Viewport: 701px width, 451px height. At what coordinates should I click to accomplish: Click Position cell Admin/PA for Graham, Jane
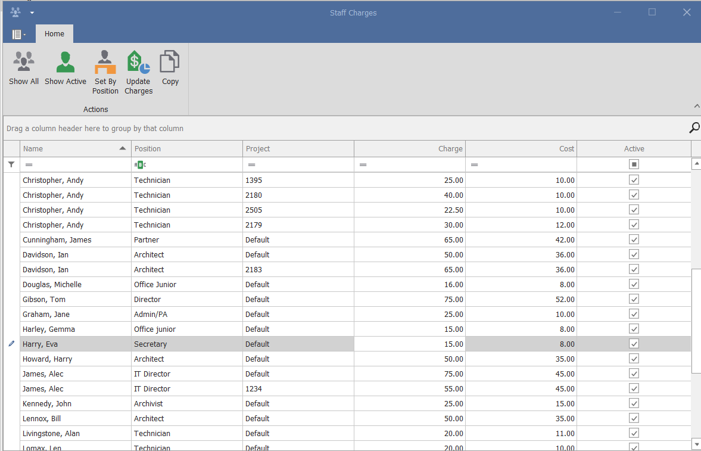(x=187, y=314)
